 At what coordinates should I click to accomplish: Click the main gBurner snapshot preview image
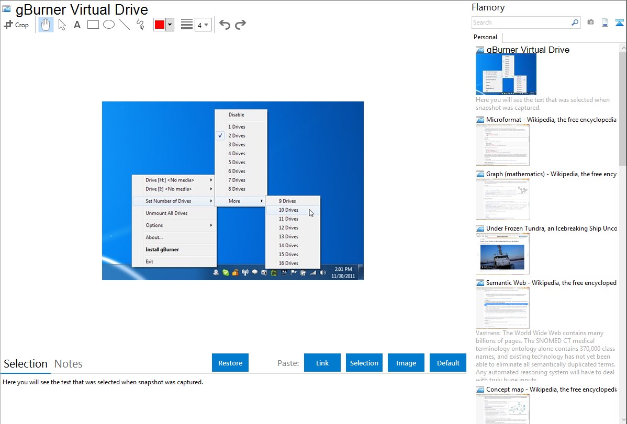tap(233, 191)
